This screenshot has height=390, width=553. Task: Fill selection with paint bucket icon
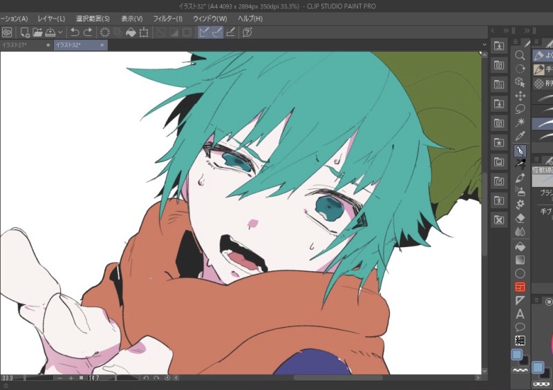coord(131,32)
